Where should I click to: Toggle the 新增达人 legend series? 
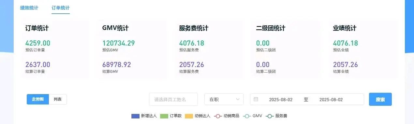(x=144, y=116)
